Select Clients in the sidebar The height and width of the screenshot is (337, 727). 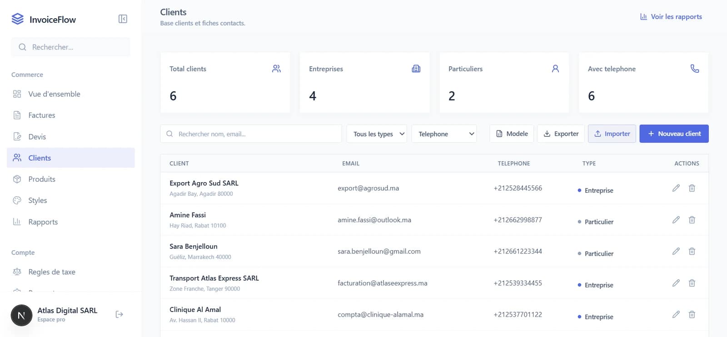(x=71, y=158)
